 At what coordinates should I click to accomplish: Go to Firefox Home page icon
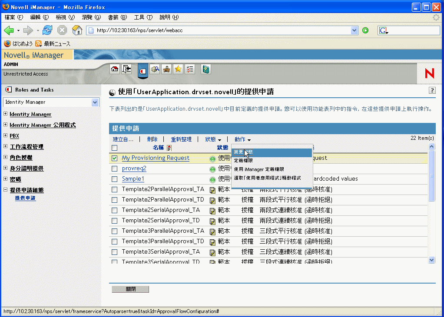(77, 30)
